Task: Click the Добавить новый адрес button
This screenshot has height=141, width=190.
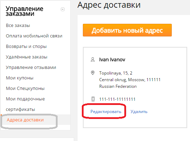Action: pos(127,30)
